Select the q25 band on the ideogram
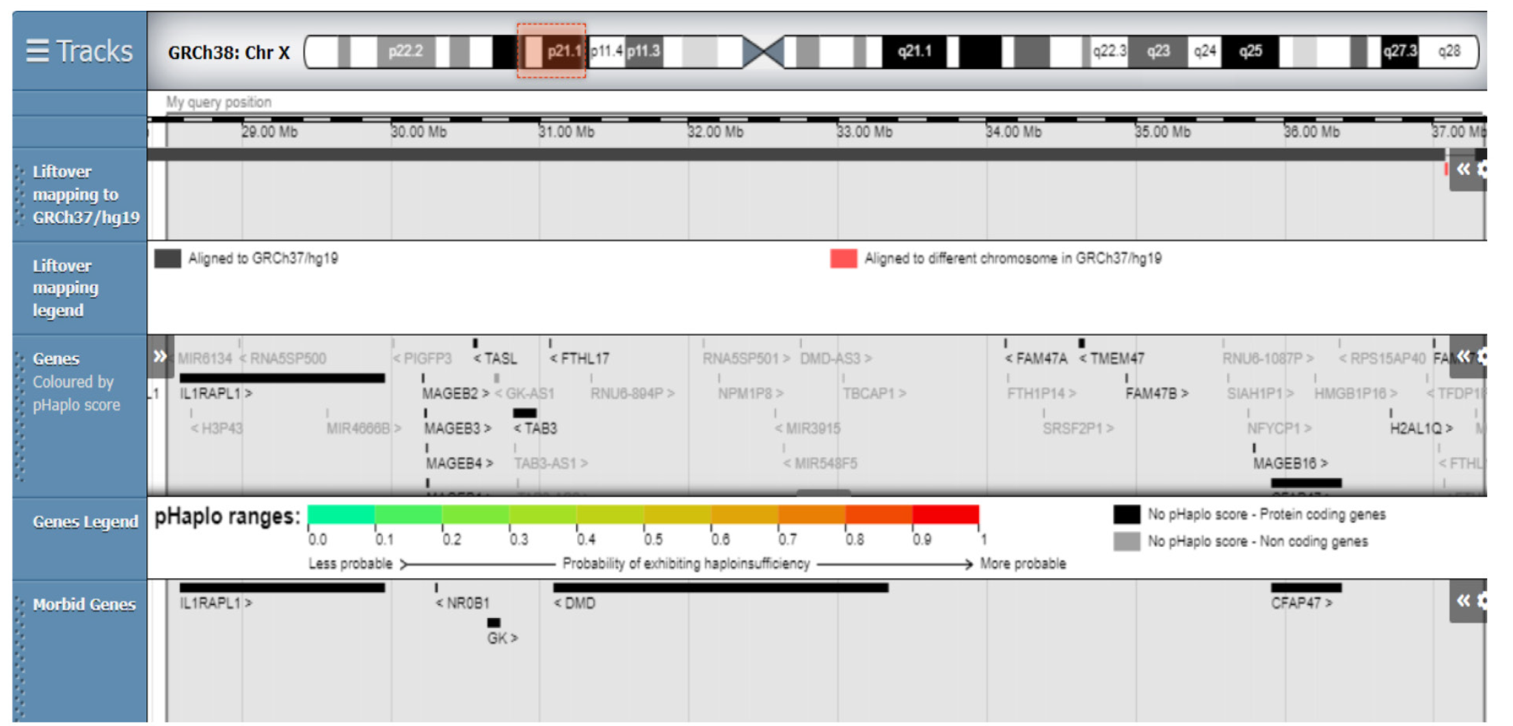The width and height of the screenshot is (1513, 726). click(1250, 51)
